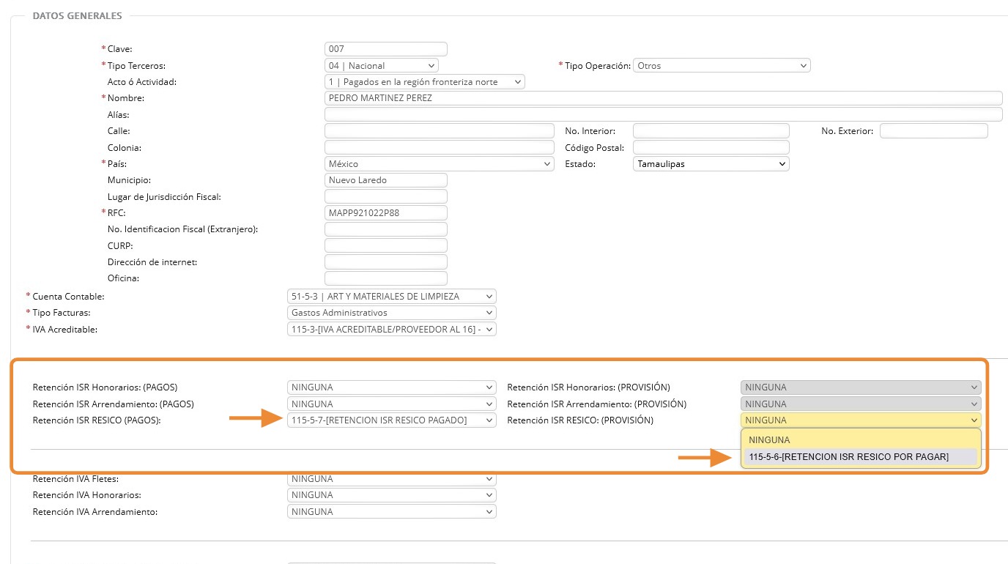Click the Oficina input field
The width and height of the screenshot is (1008, 564).
click(x=386, y=278)
